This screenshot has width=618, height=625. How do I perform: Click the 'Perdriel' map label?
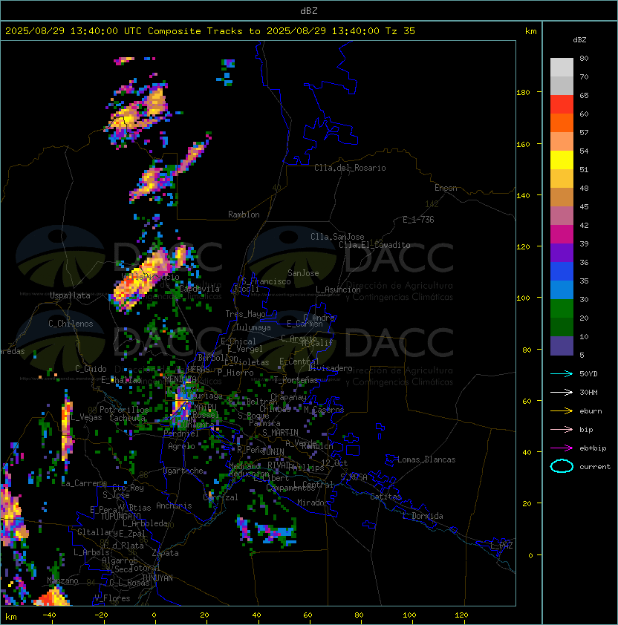pyautogui.click(x=181, y=433)
